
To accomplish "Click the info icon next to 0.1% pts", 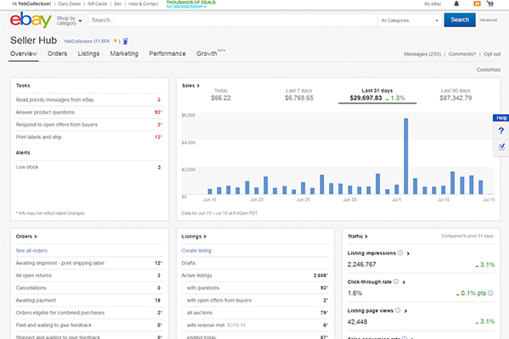I will pos(490,293).
